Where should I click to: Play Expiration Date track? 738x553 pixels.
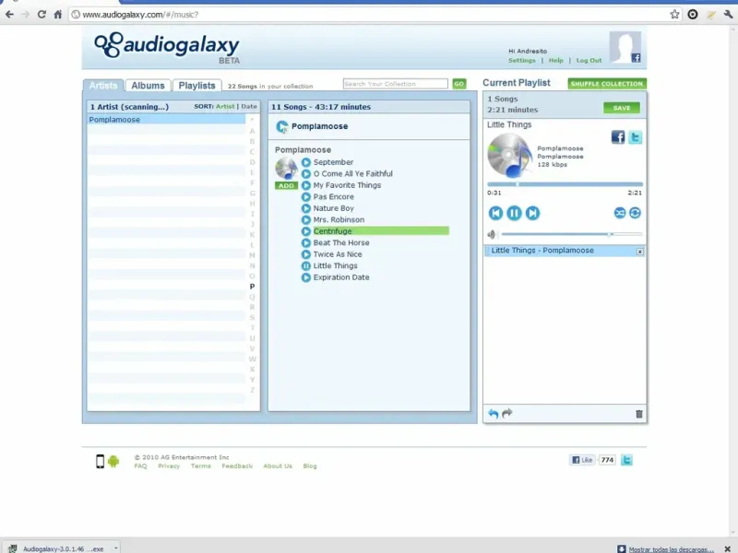[306, 277]
